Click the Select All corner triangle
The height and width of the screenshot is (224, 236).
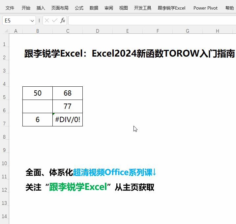[x=6, y=31]
